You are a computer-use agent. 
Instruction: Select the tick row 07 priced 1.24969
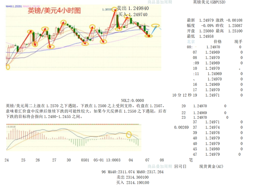click(x=218, y=52)
